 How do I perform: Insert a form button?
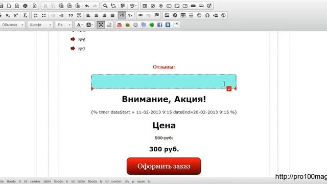pyautogui.click(x=193, y=6)
